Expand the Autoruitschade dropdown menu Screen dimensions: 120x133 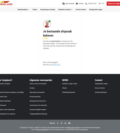coord(23,10)
